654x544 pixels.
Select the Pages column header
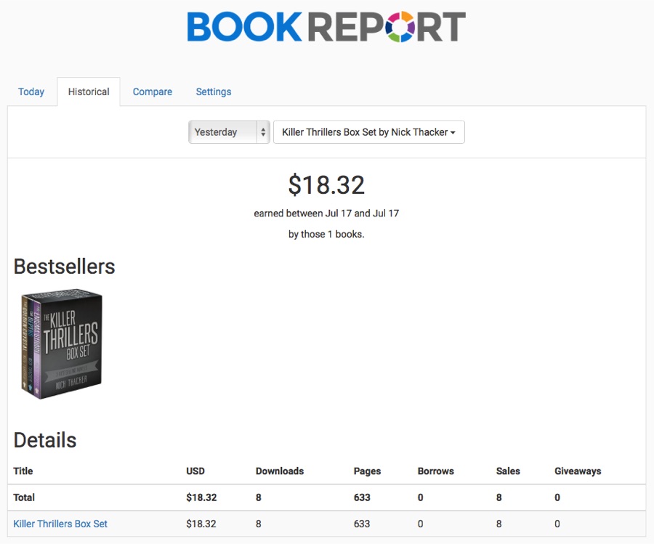click(x=367, y=471)
